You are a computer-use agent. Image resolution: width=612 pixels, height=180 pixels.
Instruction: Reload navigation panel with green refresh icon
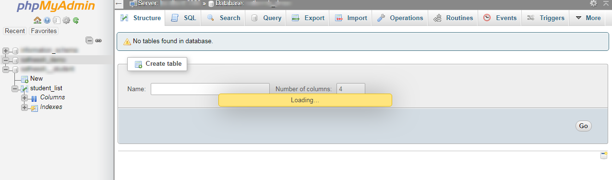click(x=76, y=21)
